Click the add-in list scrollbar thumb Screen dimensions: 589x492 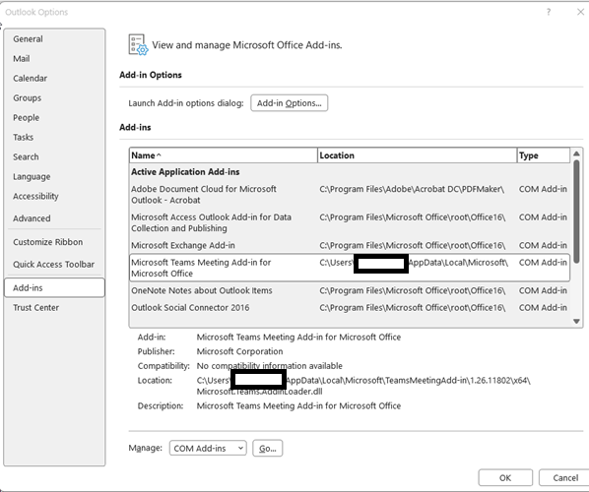576,212
